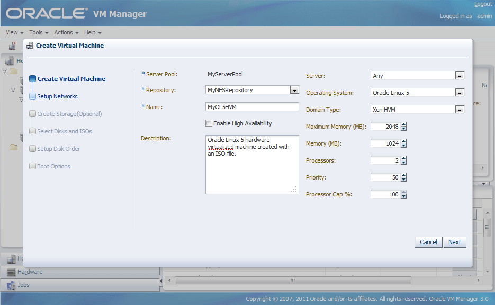Click the description resize grip
The width and height of the screenshot is (495, 305).
click(294, 189)
